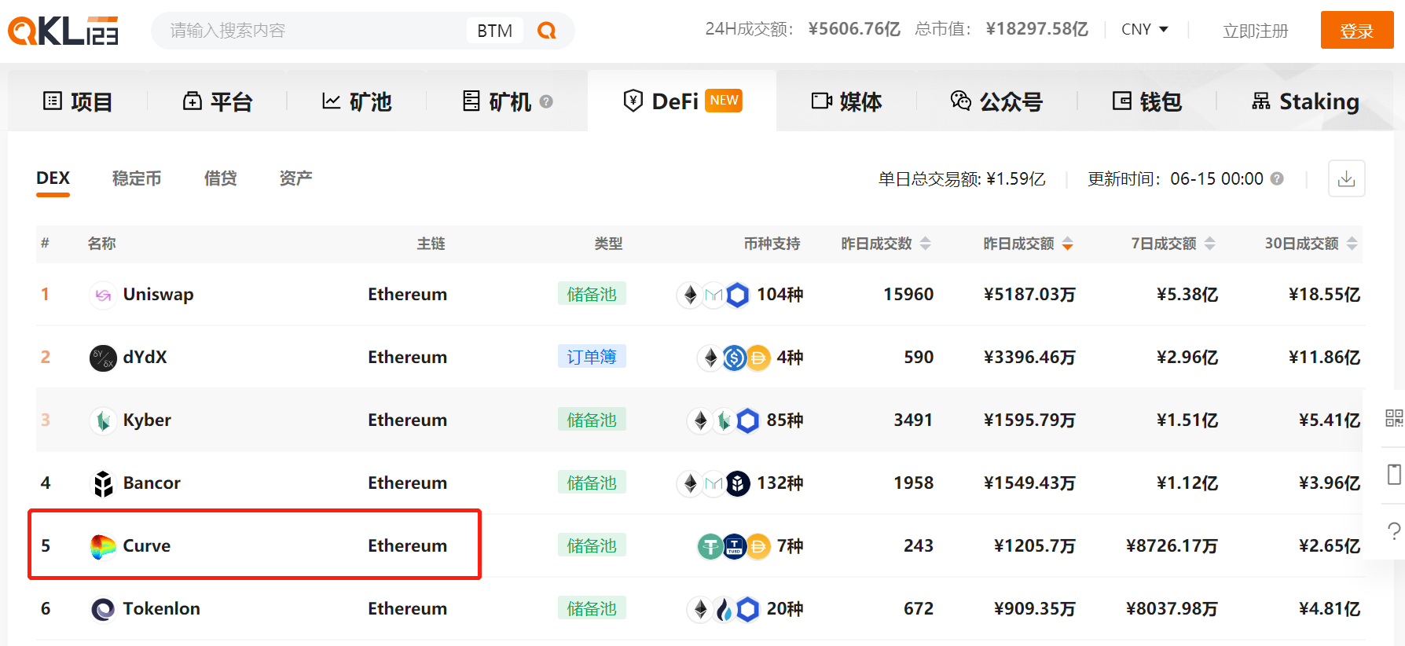Open the 钱包 navigation tab

1147,101
